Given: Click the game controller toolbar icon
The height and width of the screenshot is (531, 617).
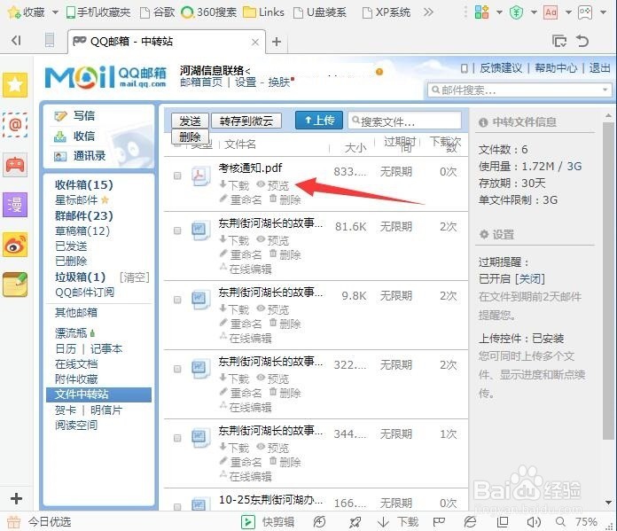Looking at the screenshot, I should (x=585, y=12).
